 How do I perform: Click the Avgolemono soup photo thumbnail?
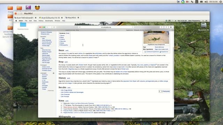(156, 37)
